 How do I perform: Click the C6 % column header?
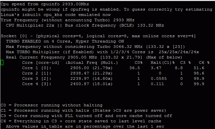(204, 63)
